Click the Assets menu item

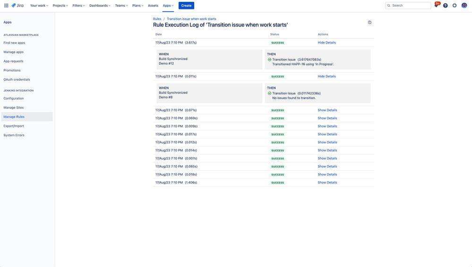[153, 6]
